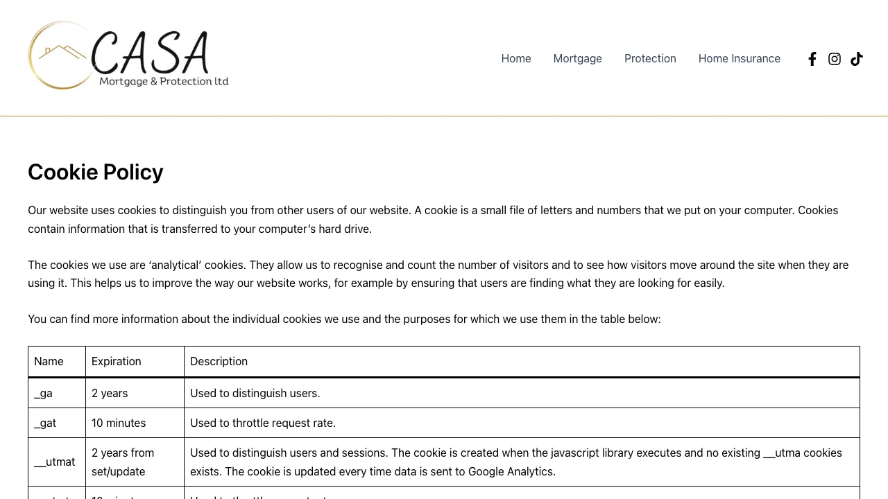This screenshot has height=499, width=888.
Task: Select the Name column header
Action: coord(49,361)
